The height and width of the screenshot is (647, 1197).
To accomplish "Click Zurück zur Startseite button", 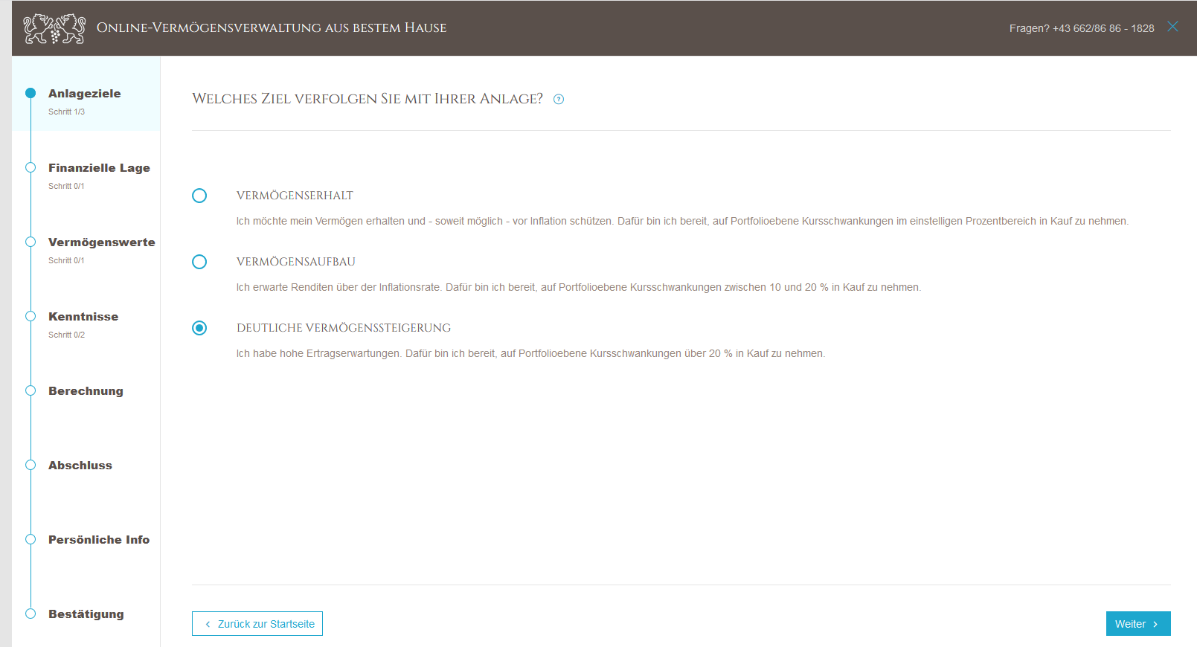I will click(257, 624).
